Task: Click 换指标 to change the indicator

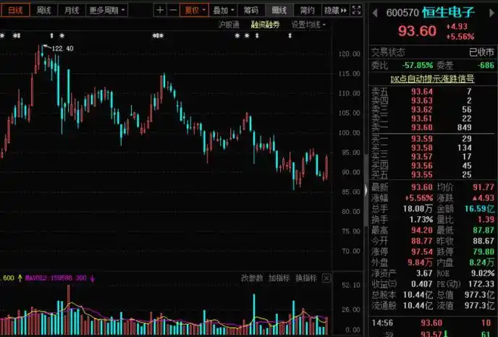Action: click(x=306, y=278)
